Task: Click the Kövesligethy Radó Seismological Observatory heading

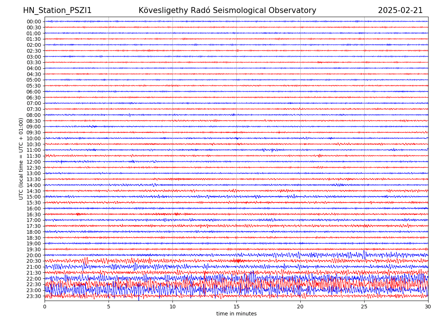Action: point(227,11)
